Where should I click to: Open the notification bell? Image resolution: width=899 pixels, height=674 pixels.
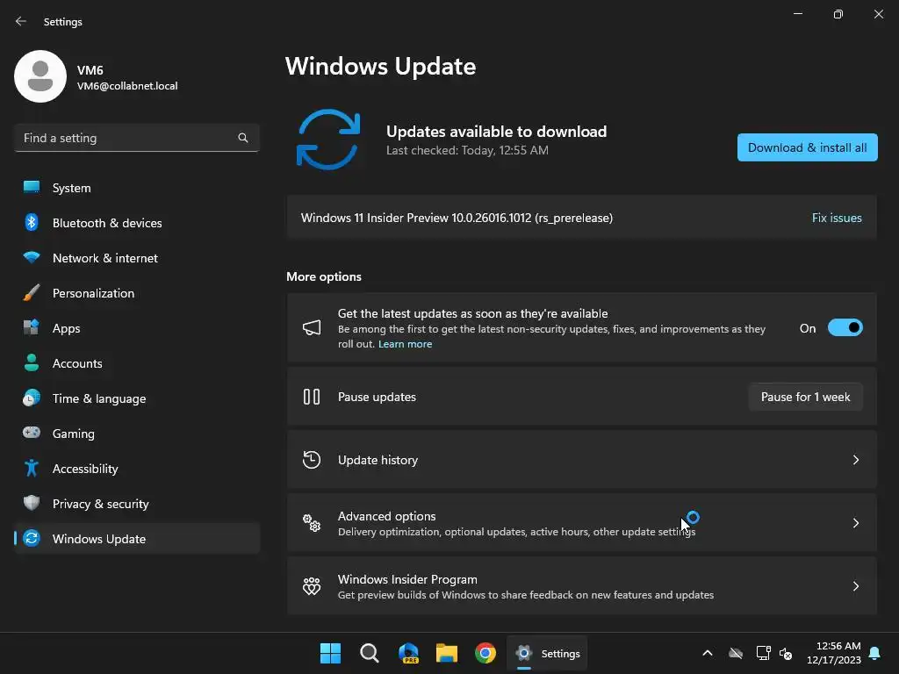point(875,653)
